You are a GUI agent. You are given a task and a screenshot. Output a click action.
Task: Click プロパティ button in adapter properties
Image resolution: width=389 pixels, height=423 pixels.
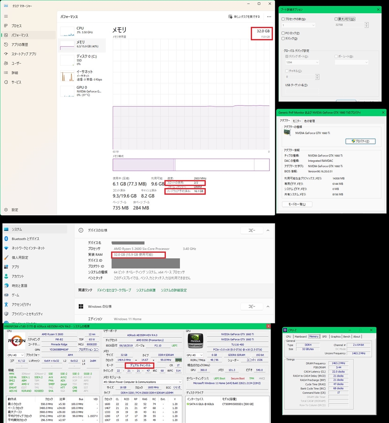[x=361, y=141]
